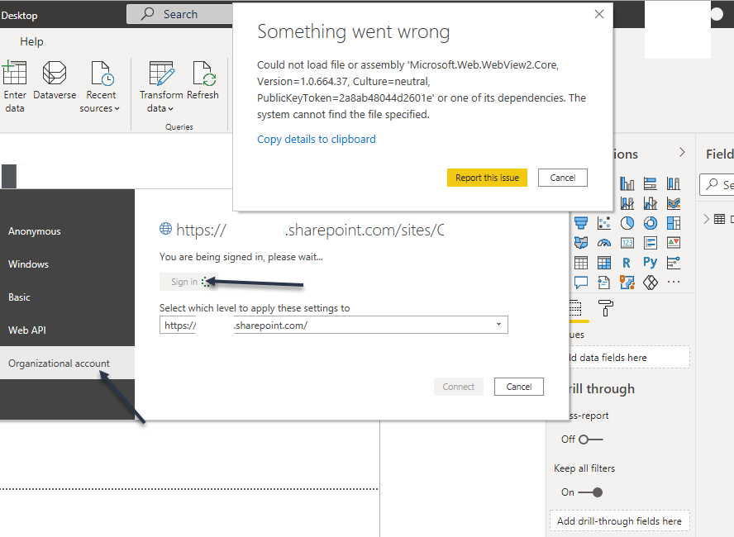Open the Help menu tab
Image resolution: width=734 pixels, height=537 pixels.
click(x=31, y=41)
